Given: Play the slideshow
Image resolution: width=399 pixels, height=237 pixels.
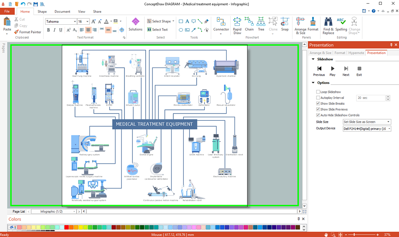Looking at the screenshot, I should coord(332,71).
